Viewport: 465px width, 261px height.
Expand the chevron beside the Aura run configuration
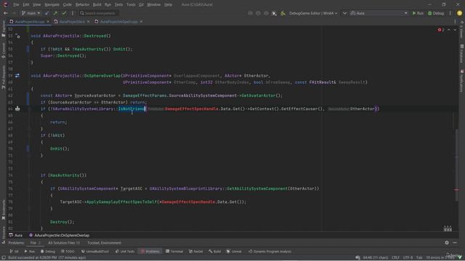(344, 13)
